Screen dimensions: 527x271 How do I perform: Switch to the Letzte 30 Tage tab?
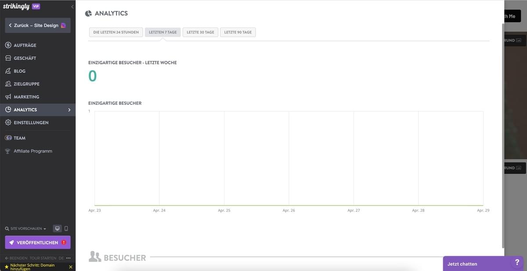tap(200, 32)
